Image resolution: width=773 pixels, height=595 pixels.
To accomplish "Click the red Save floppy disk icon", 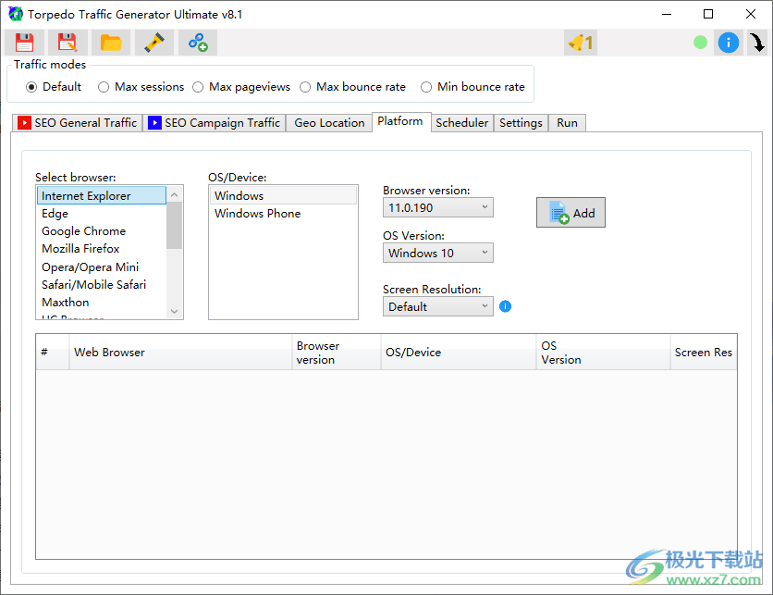I will pos(24,43).
